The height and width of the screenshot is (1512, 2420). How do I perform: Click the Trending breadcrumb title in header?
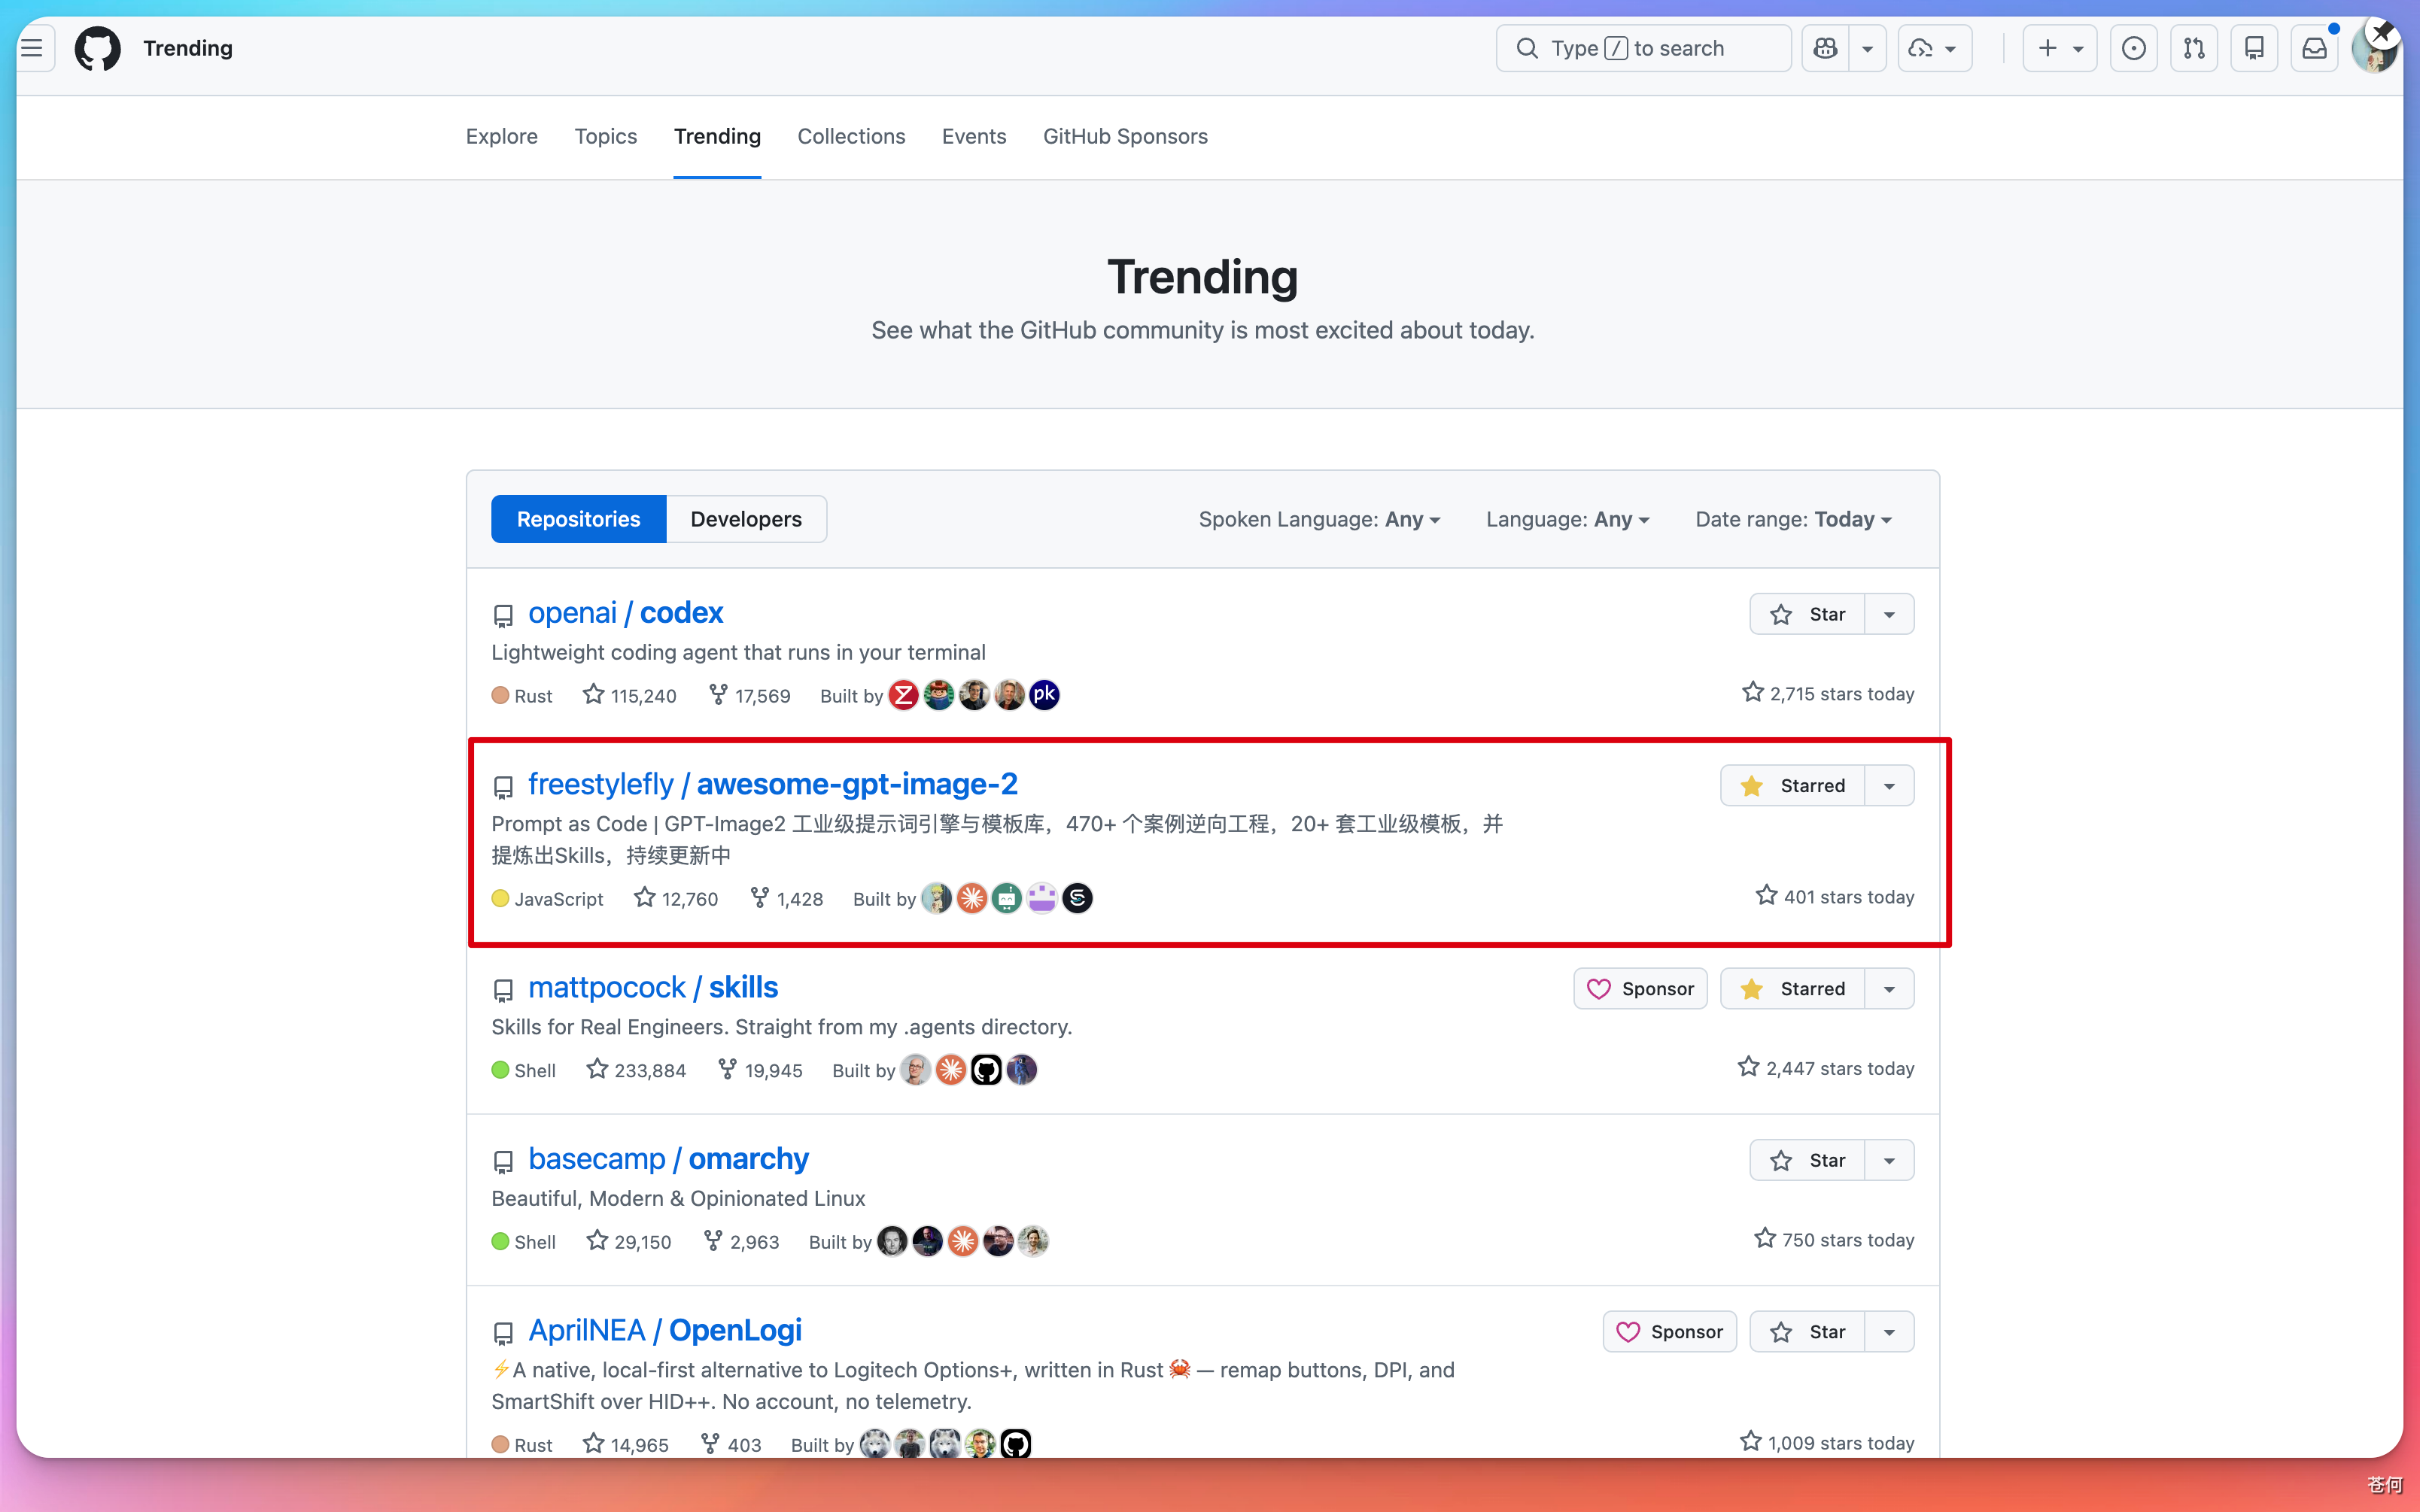tap(188, 48)
